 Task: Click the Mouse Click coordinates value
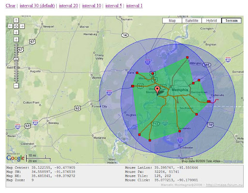pyautogui.click(x=176, y=180)
